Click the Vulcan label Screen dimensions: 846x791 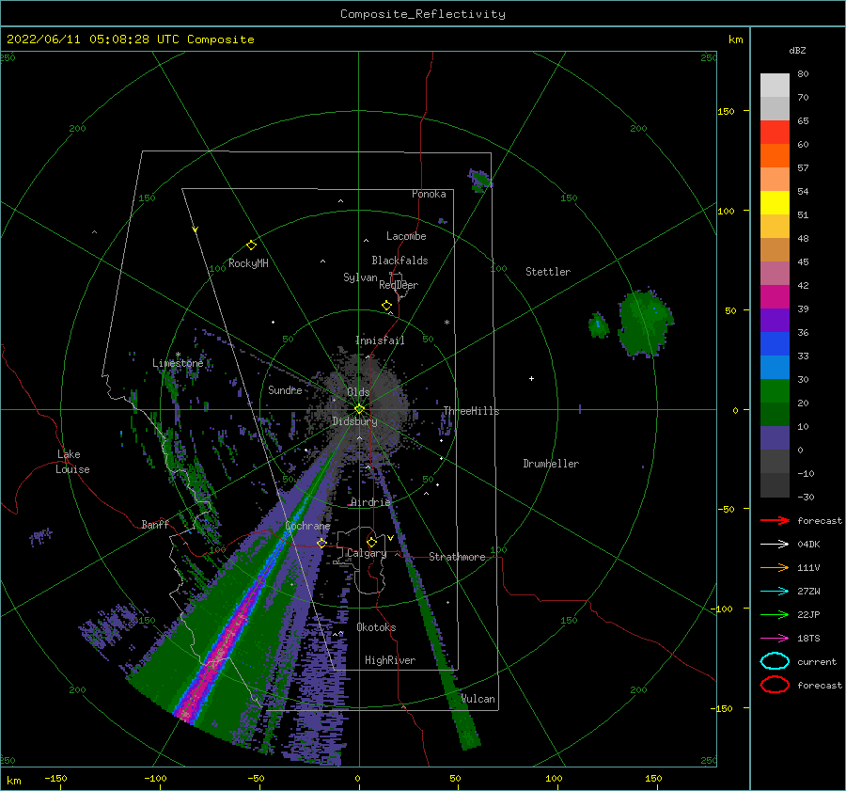tap(478, 699)
